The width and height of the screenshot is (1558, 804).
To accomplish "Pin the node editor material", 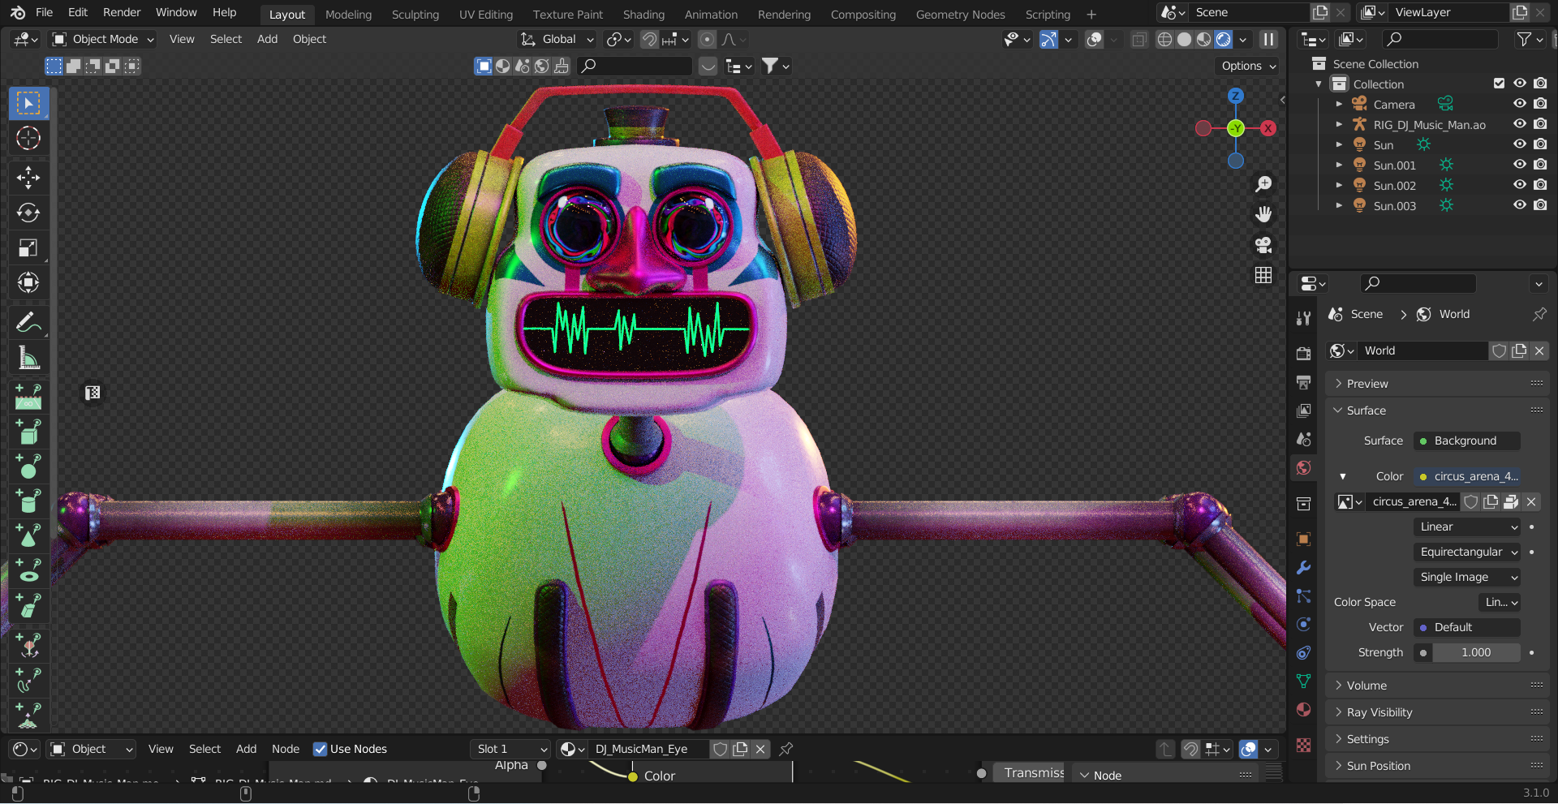I will click(x=785, y=749).
